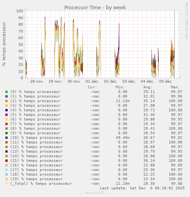
Task: Click the peach swatch for series (19)
Action: (6, 179)
